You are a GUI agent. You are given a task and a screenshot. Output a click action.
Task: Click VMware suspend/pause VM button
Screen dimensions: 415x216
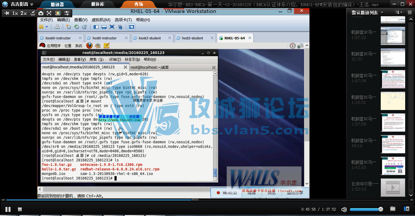click(x=41, y=27)
